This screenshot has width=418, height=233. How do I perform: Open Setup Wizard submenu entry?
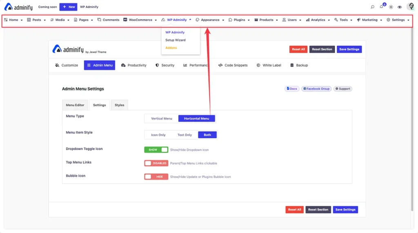pyautogui.click(x=176, y=40)
